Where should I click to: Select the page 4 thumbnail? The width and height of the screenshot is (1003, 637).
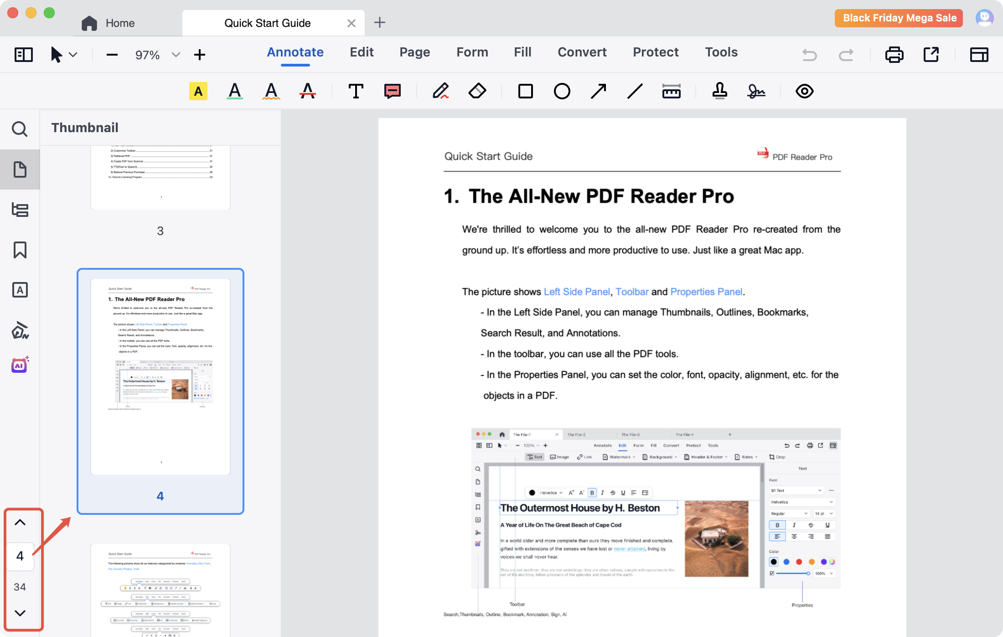pyautogui.click(x=160, y=377)
